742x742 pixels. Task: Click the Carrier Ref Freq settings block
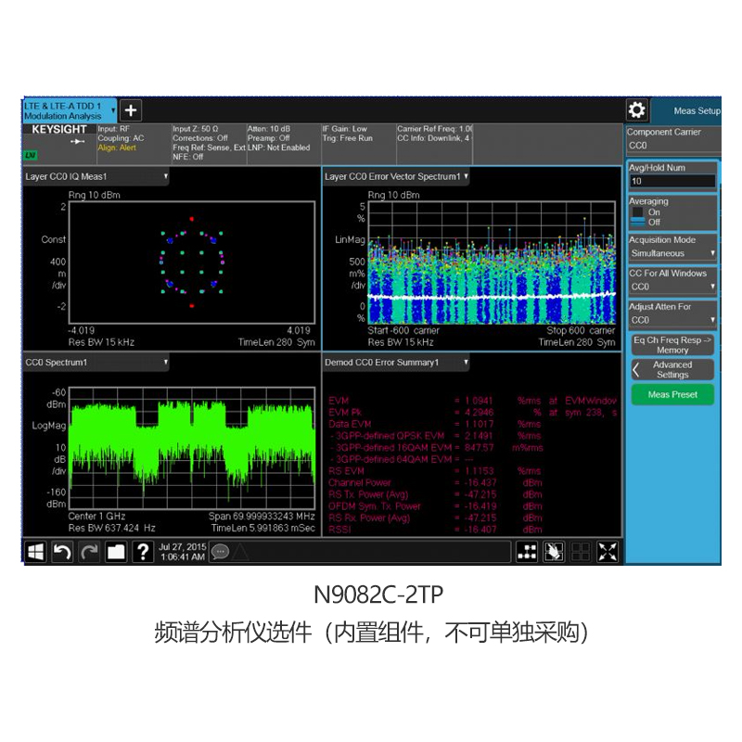434,144
